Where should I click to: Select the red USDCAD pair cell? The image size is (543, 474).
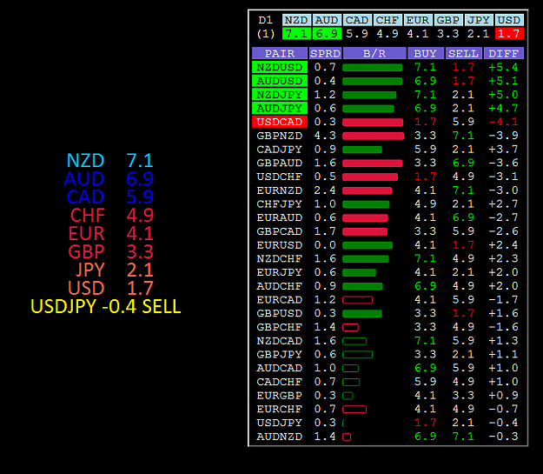pos(280,122)
